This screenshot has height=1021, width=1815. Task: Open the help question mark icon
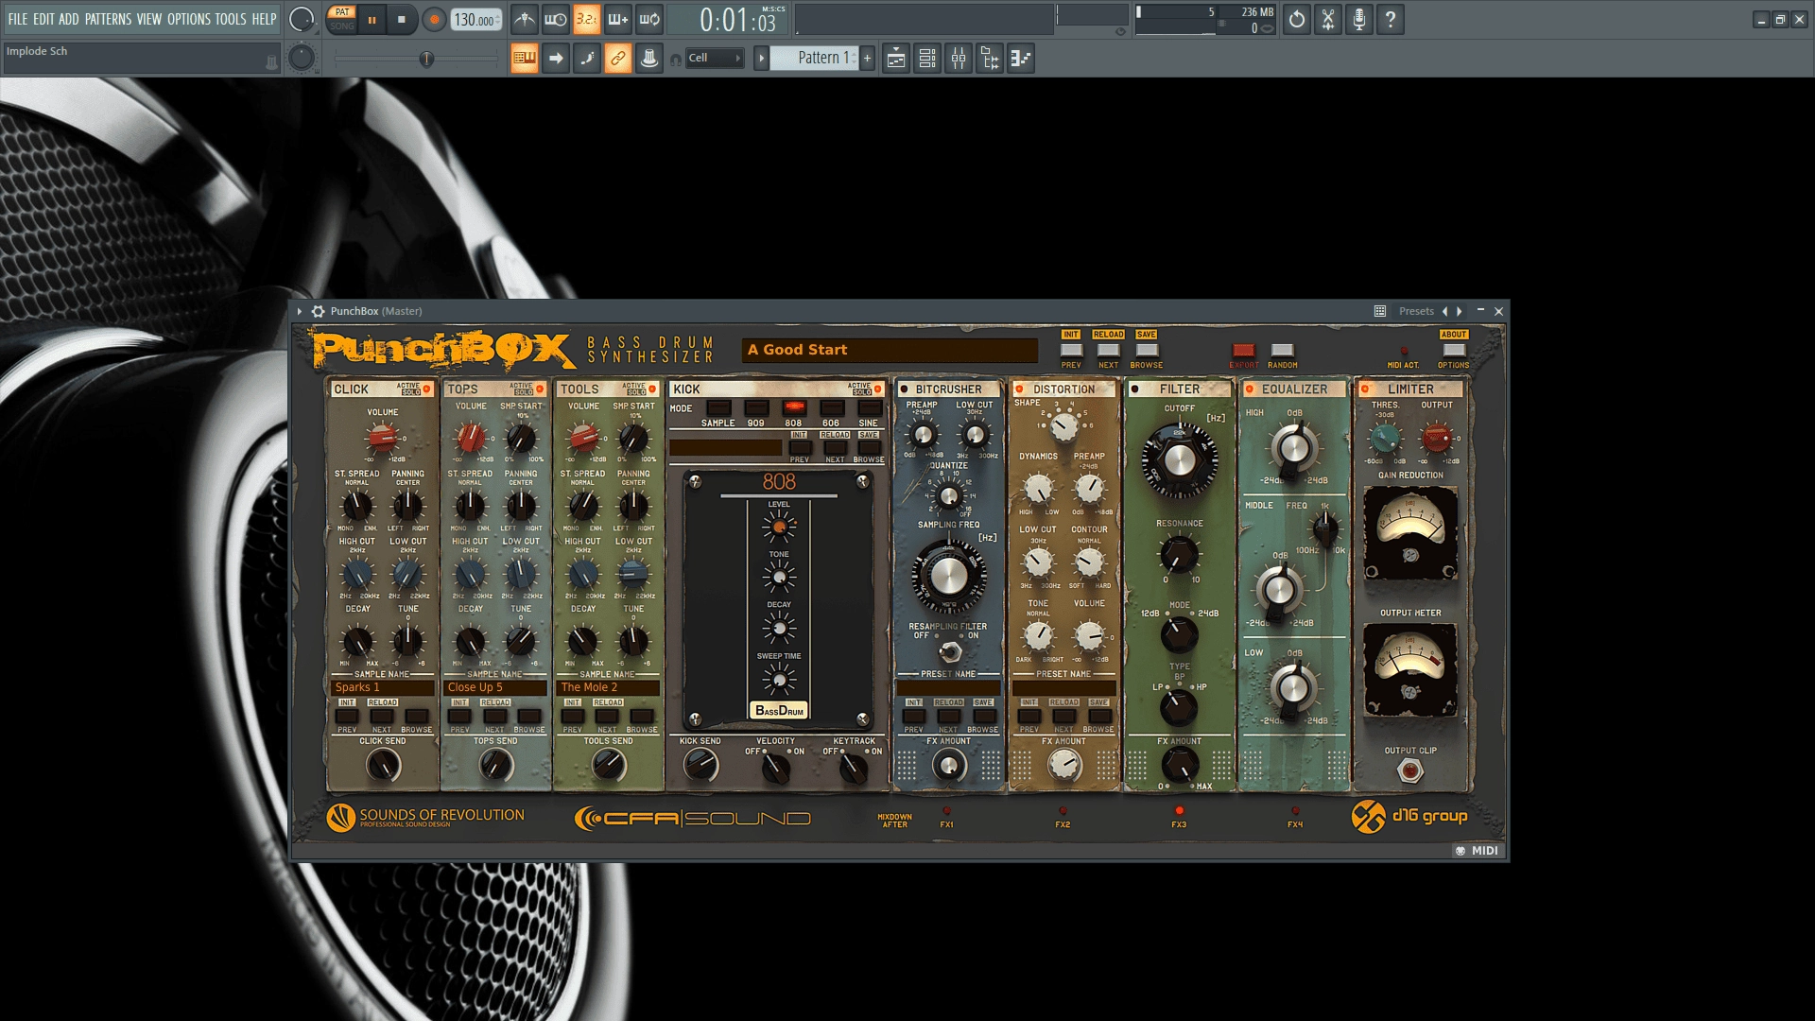1391,19
